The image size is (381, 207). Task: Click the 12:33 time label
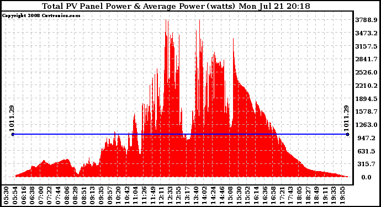[x=170, y=195]
